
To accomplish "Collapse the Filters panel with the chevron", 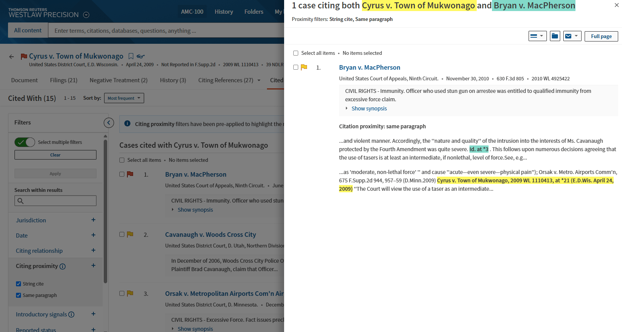I will click(109, 123).
